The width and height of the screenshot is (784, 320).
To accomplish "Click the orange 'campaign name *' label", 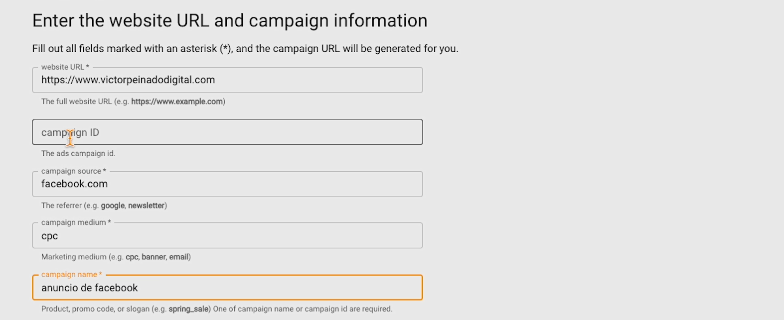I will (x=71, y=274).
